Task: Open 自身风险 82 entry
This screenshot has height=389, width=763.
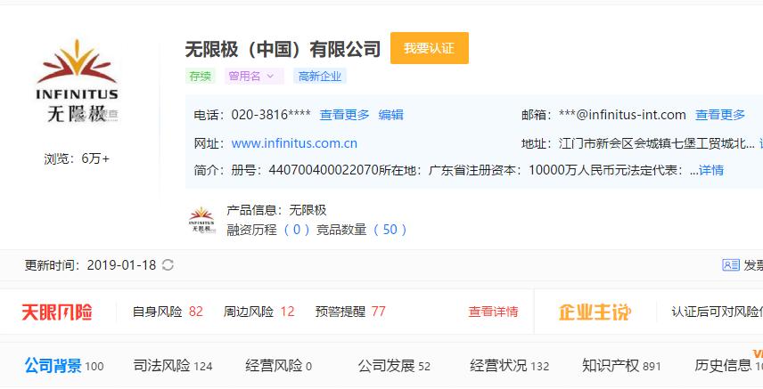Action: pyautogui.click(x=168, y=312)
